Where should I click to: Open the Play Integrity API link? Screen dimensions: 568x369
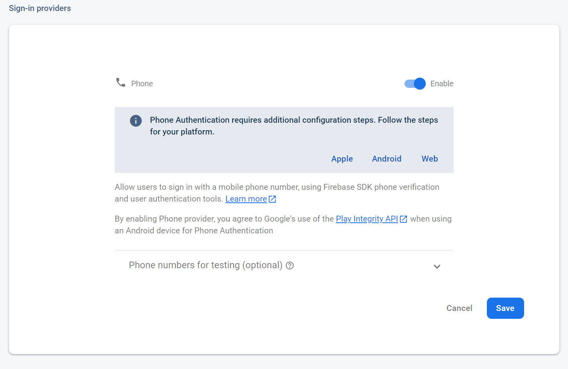tap(367, 219)
